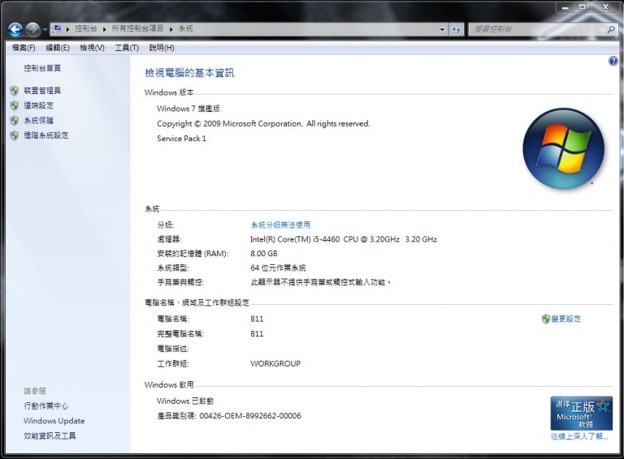Go to 控制台首頁 link
Image resolution: width=624 pixels, height=459 pixels.
tap(42, 68)
